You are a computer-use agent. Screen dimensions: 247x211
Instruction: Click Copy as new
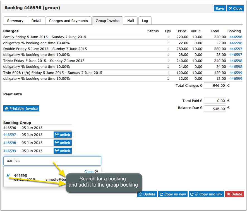click(x=172, y=194)
